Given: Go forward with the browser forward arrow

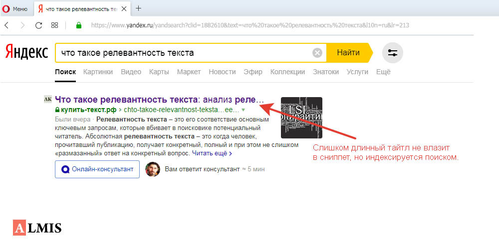Looking at the screenshot, I should tap(22, 25).
